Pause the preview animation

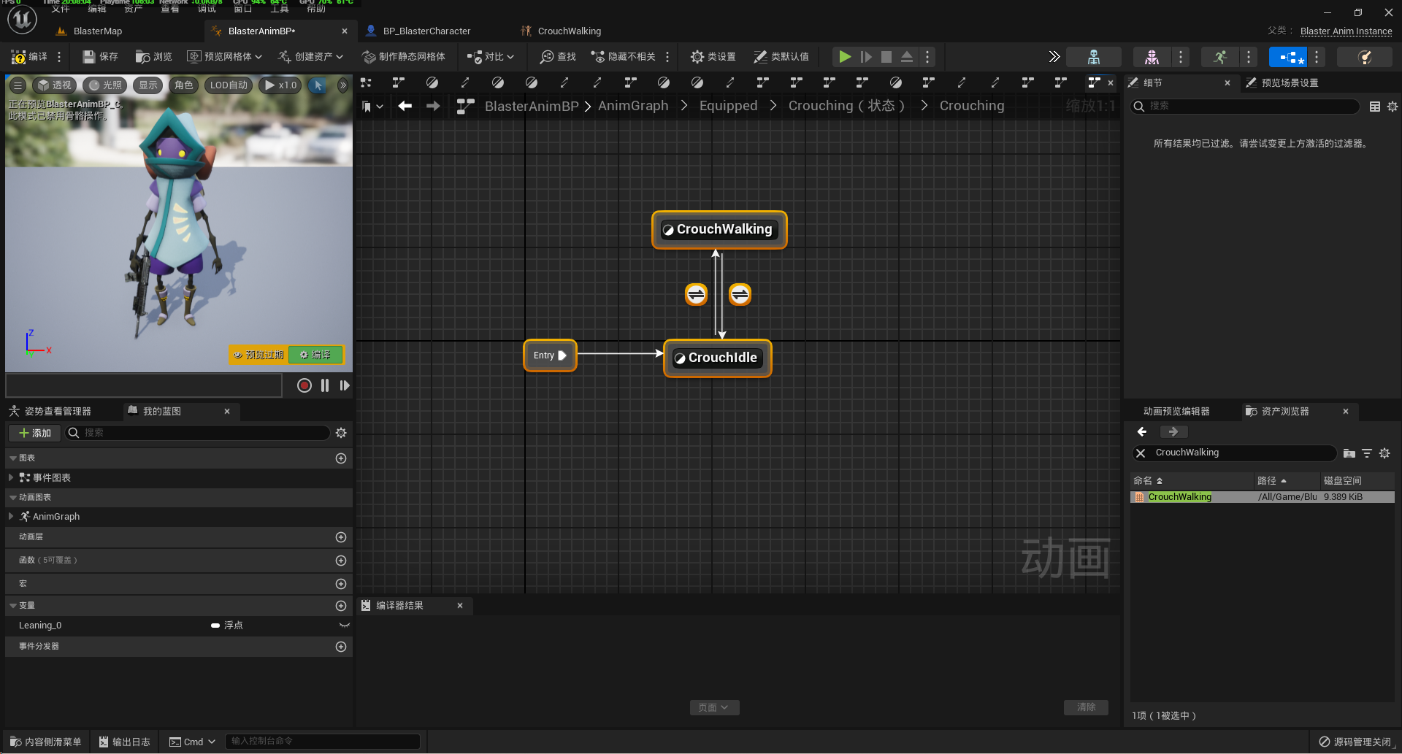pyautogui.click(x=325, y=385)
